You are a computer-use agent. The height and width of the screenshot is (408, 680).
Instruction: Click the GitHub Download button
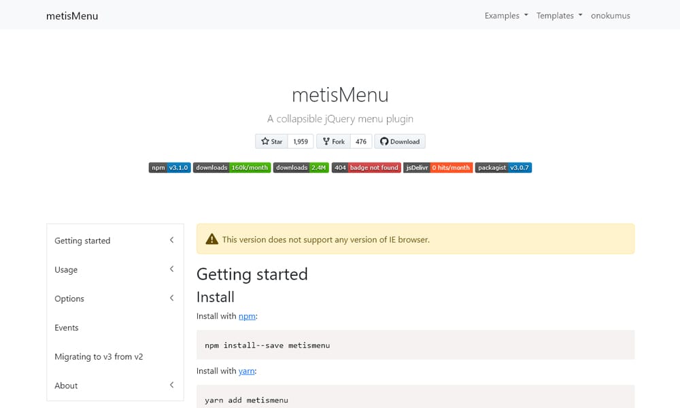point(400,141)
